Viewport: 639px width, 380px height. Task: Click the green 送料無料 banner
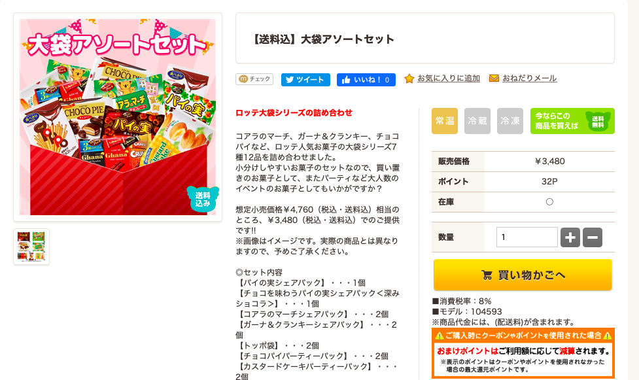(x=572, y=121)
